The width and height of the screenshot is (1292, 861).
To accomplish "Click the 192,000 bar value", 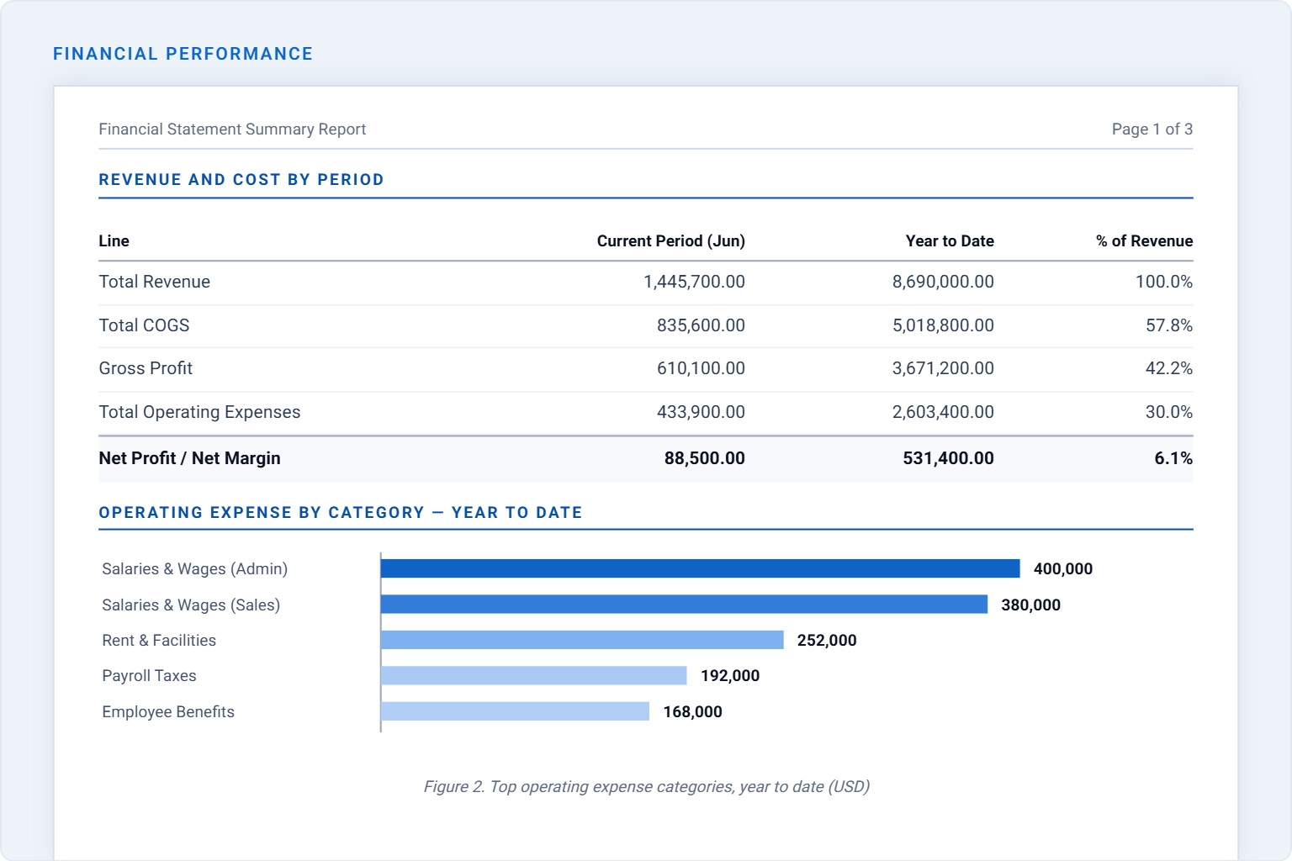I will click(730, 676).
